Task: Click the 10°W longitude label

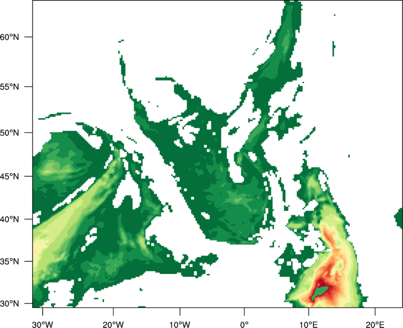Action: 180,324
